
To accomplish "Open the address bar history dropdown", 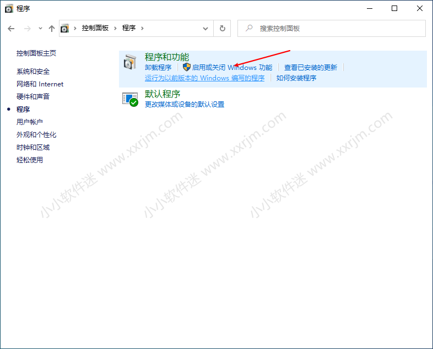I will pyautogui.click(x=205, y=29).
